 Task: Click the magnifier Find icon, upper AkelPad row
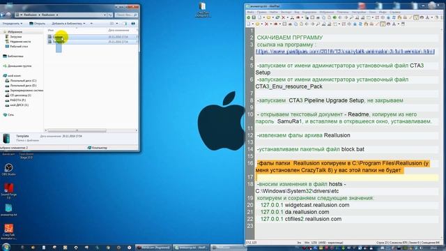click(351, 17)
